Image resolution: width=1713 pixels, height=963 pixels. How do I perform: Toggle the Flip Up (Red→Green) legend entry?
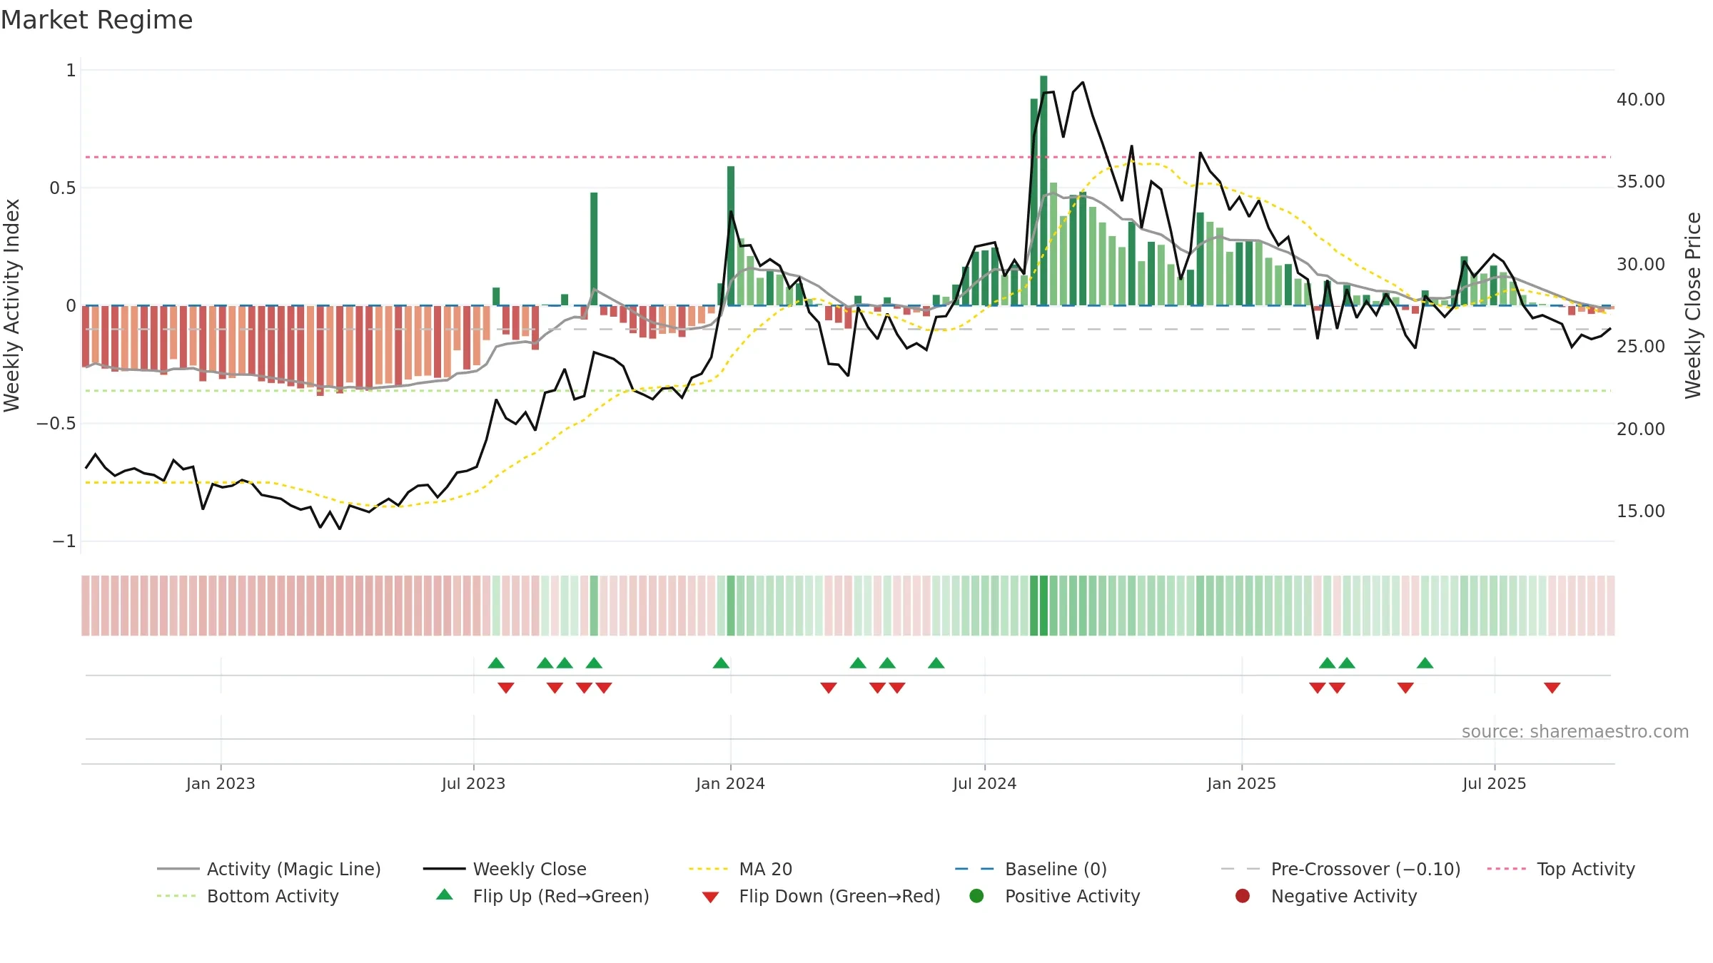tap(542, 896)
